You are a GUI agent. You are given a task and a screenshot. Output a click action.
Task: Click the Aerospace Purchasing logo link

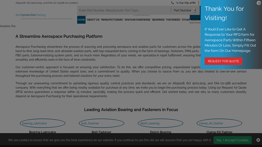30,15
